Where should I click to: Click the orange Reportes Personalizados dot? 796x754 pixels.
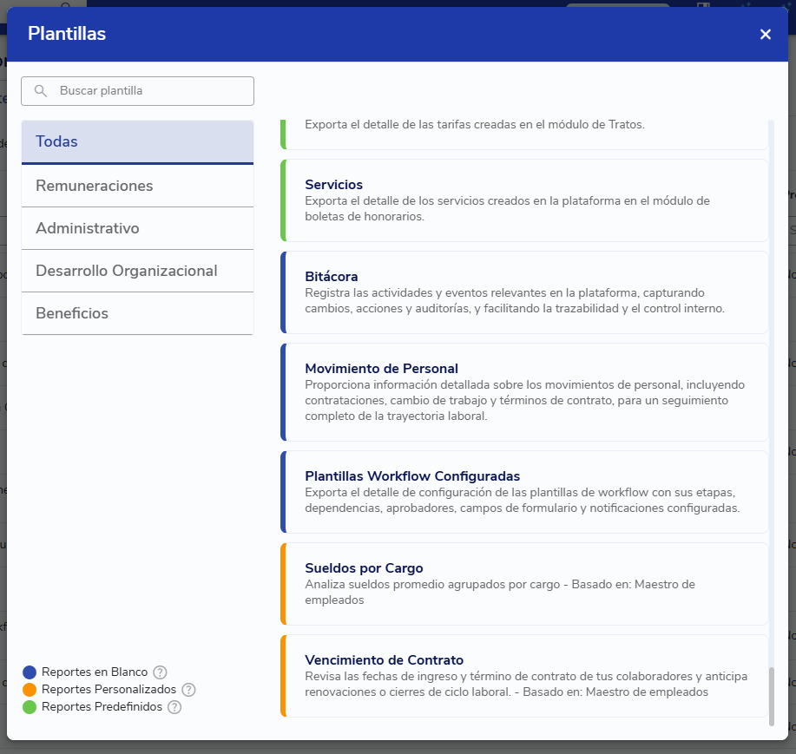30,690
